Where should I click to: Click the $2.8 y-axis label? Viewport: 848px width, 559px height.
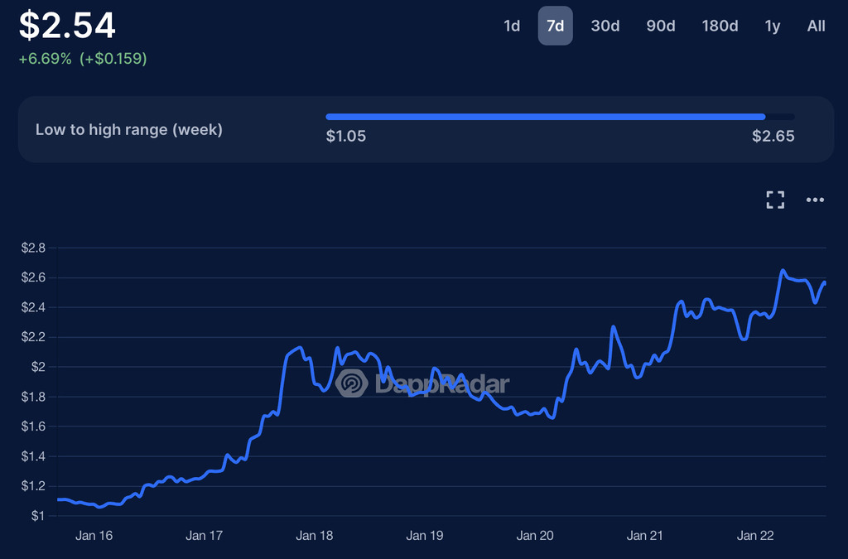[x=33, y=248]
